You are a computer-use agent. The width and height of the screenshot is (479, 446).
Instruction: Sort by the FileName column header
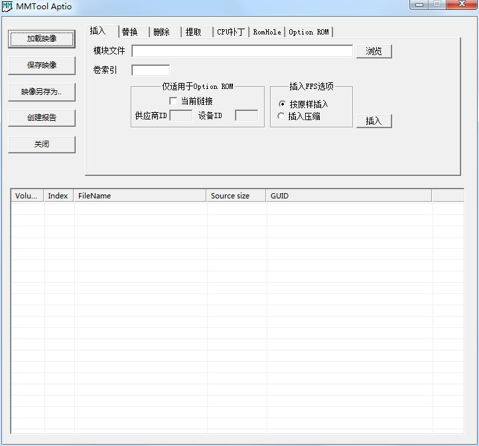140,196
